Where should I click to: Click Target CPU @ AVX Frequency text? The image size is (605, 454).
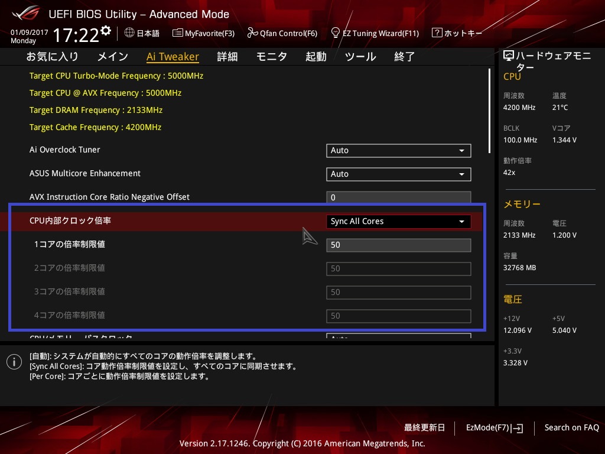coord(105,93)
